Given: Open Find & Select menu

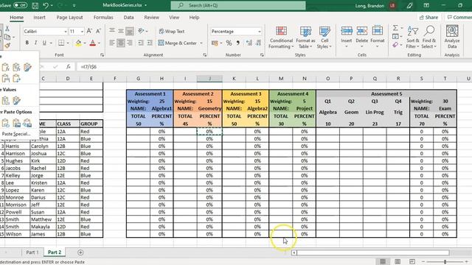Looking at the screenshot, I should coord(429,38).
